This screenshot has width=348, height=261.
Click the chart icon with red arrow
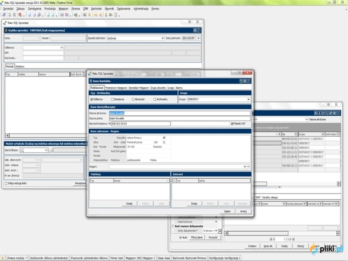[x=67, y=15]
